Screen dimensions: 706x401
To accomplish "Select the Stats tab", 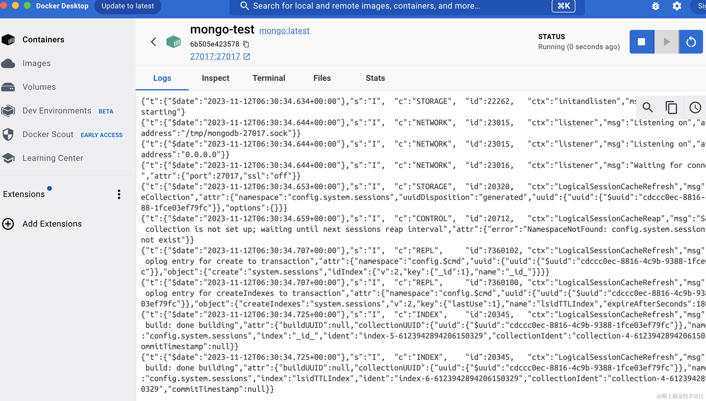I will [x=375, y=78].
